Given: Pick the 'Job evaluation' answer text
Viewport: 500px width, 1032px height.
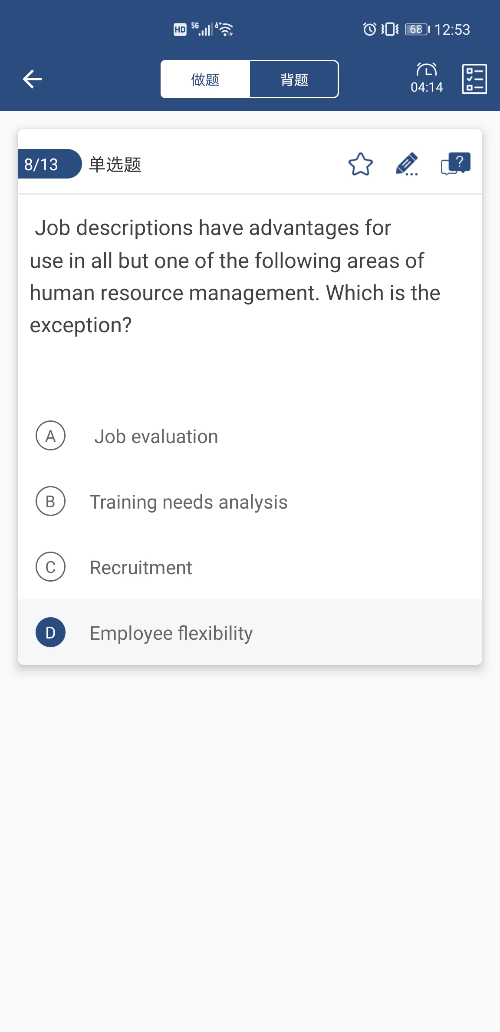Looking at the screenshot, I should (156, 437).
